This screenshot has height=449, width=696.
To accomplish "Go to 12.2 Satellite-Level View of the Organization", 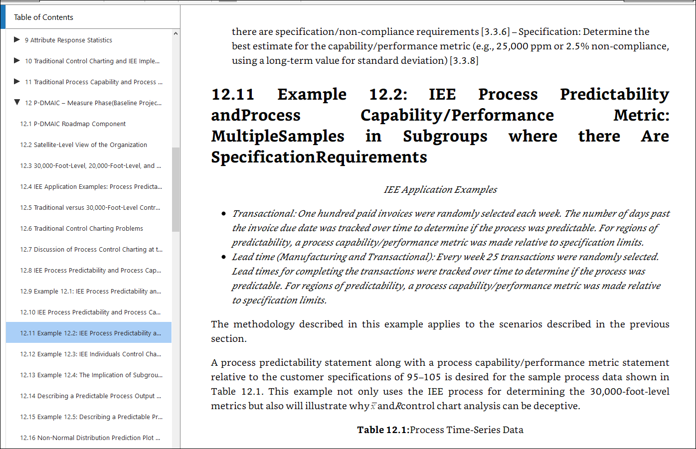I will (83, 145).
